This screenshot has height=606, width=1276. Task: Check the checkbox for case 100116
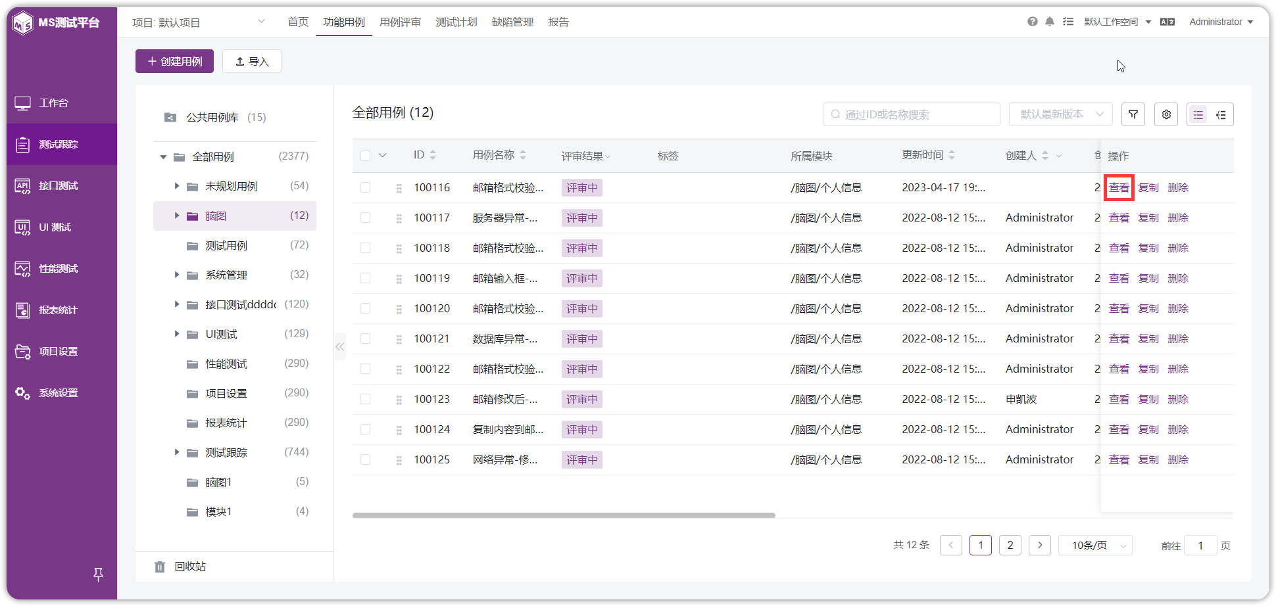[x=366, y=188]
